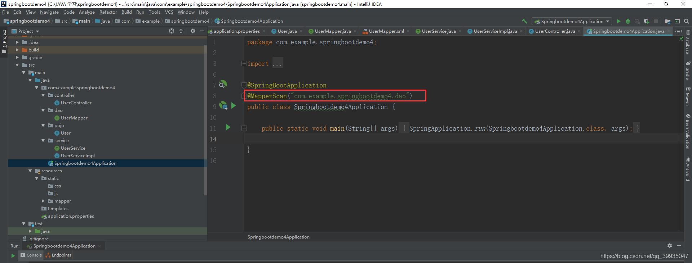The height and width of the screenshot is (263, 692).
Task: Close the UserService.java tab
Action: (x=460, y=31)
